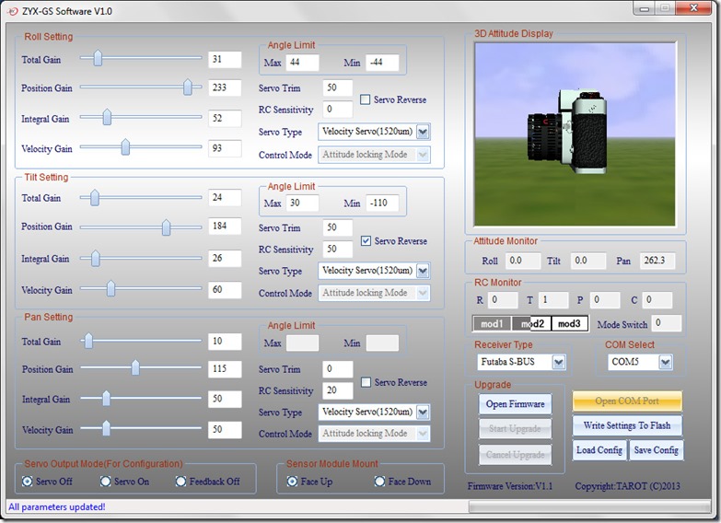721x523 pixels.
Task: Click the Open Firmware button
Action: tap(516, 404)
